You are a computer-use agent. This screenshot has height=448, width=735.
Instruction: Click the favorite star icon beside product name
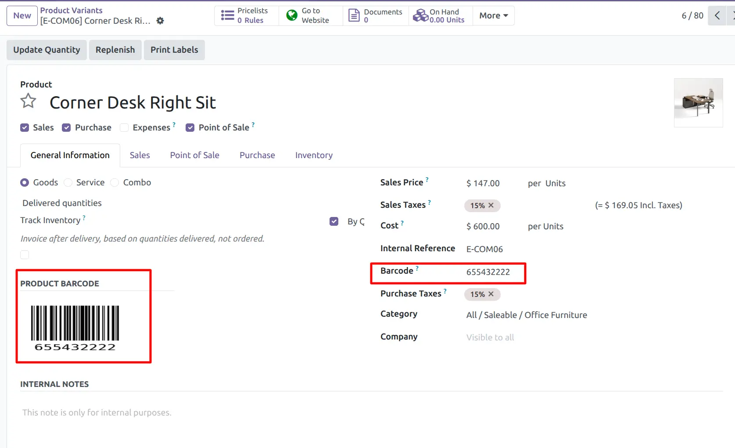(x=28, y=101)
